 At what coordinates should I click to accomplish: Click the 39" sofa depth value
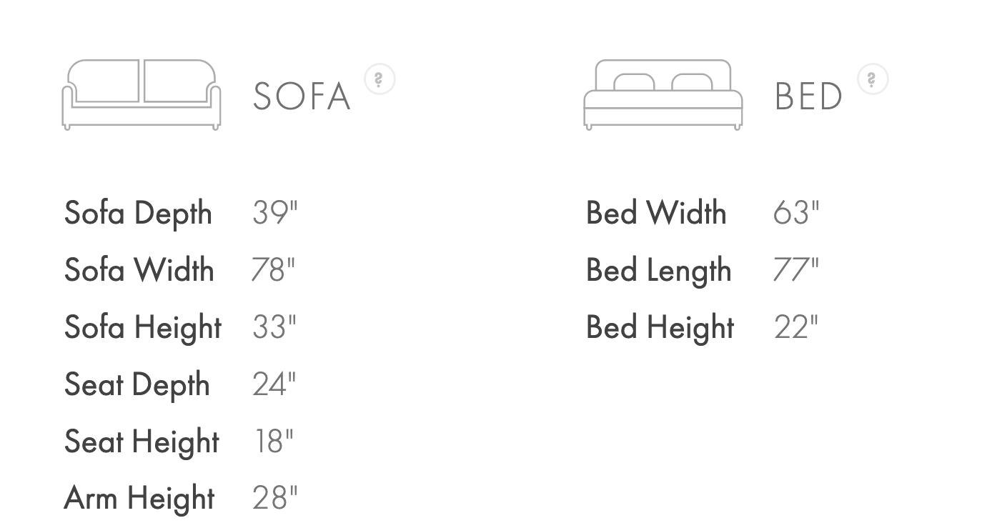pyautogui.click(x=274, y=213)
